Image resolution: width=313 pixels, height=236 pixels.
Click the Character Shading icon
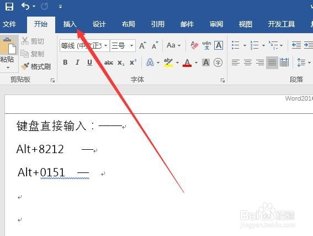click(206, 62)
